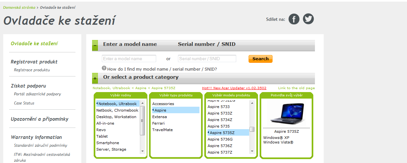Select Server, Storage in family list

point(111,149)
